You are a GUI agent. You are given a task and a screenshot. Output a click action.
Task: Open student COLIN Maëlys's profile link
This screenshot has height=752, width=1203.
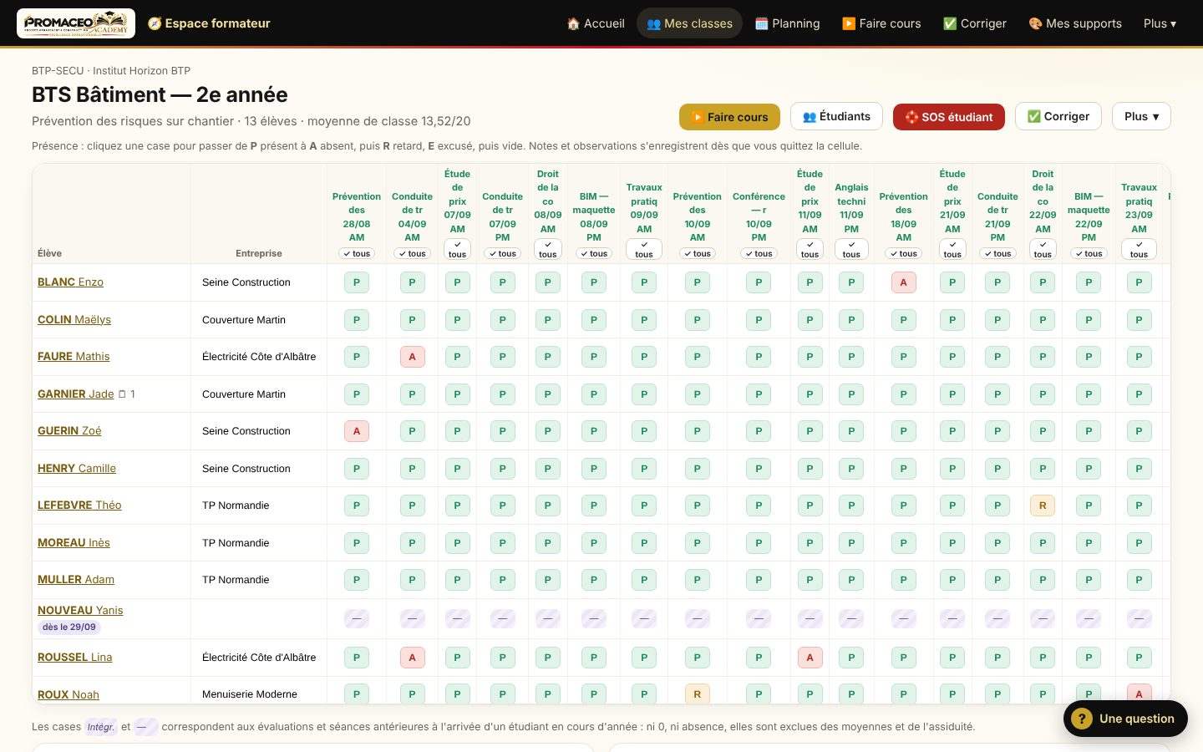pyautogui.click(x=74, y=320)
